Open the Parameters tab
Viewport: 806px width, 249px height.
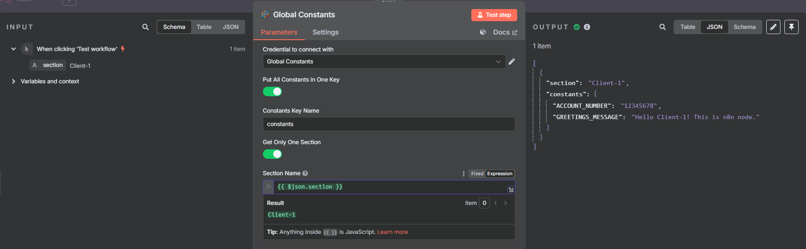coord(279,32)
